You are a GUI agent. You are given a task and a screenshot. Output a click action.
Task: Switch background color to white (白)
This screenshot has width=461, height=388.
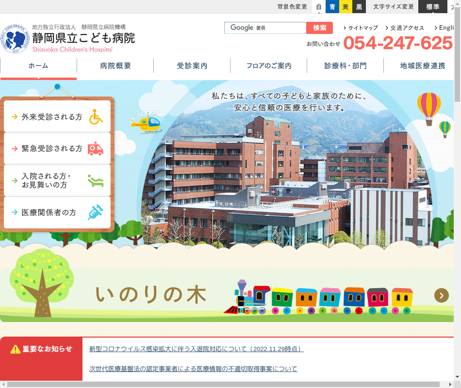coord(319,7)
